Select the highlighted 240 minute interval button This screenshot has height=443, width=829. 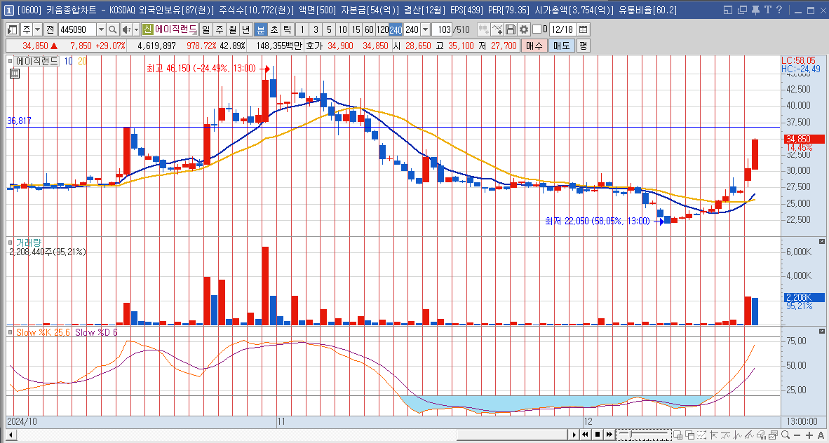point(396,29)
